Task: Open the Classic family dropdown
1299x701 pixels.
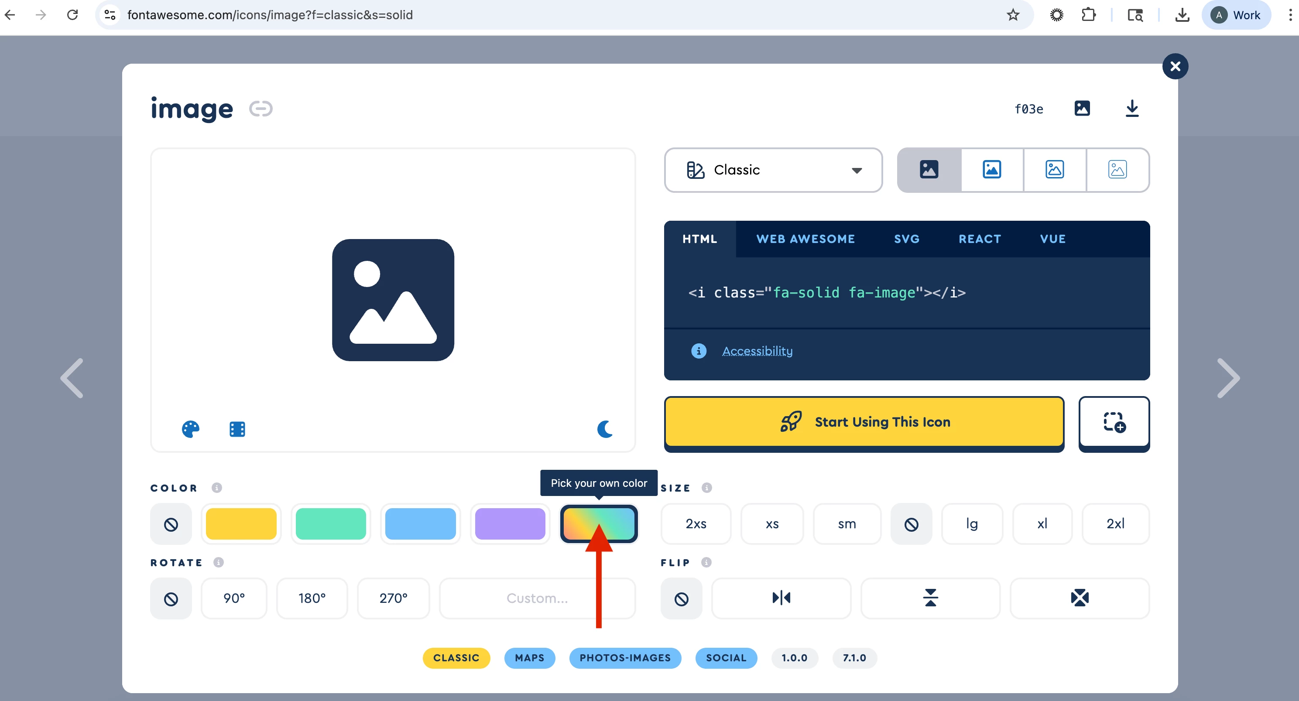Action: [x=772, y=170]
